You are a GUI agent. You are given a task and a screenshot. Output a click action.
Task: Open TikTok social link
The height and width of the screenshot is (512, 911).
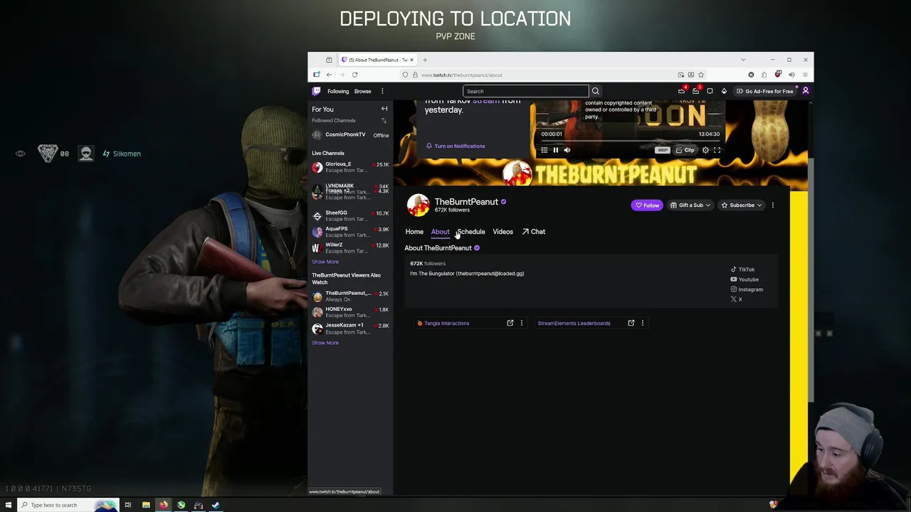742,270
